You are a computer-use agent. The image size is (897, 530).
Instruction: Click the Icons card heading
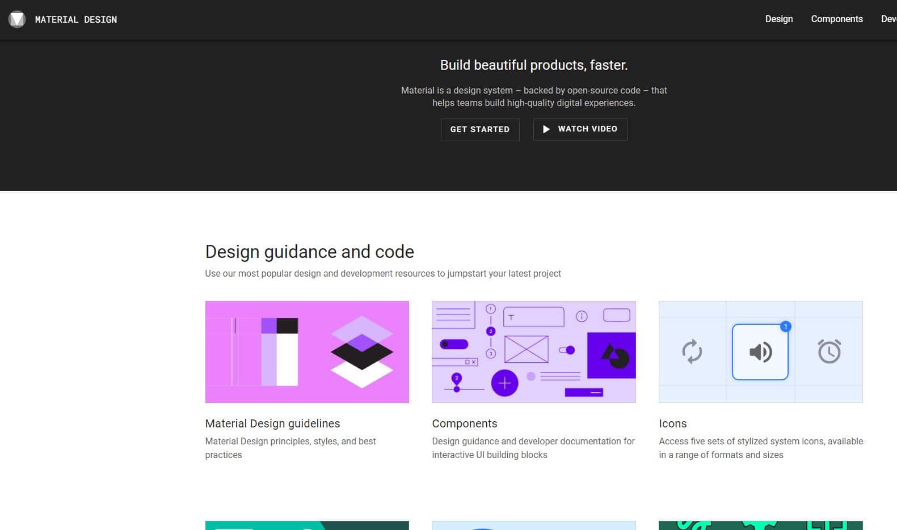click(x=673, y=423)
